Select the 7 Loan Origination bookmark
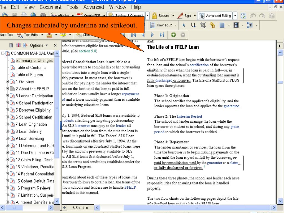Screen dimensions: 284x213 [31, 124]
